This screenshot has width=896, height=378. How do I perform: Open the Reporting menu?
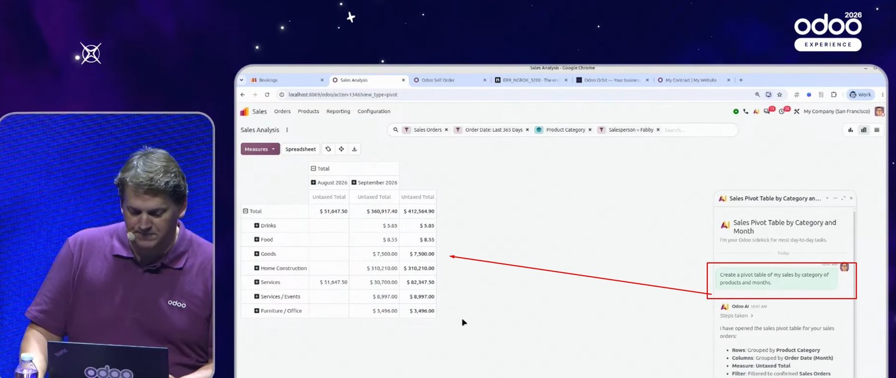(338, 111)
